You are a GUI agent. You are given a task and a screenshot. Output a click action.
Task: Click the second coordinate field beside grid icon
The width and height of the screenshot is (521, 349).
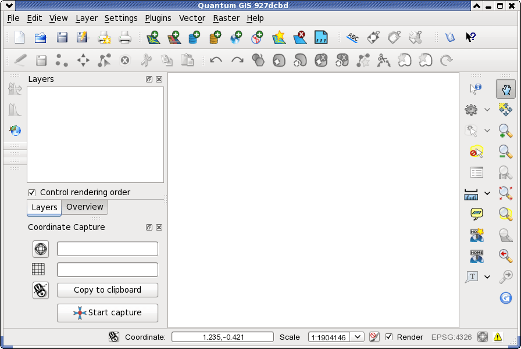(x=108, y=269)
